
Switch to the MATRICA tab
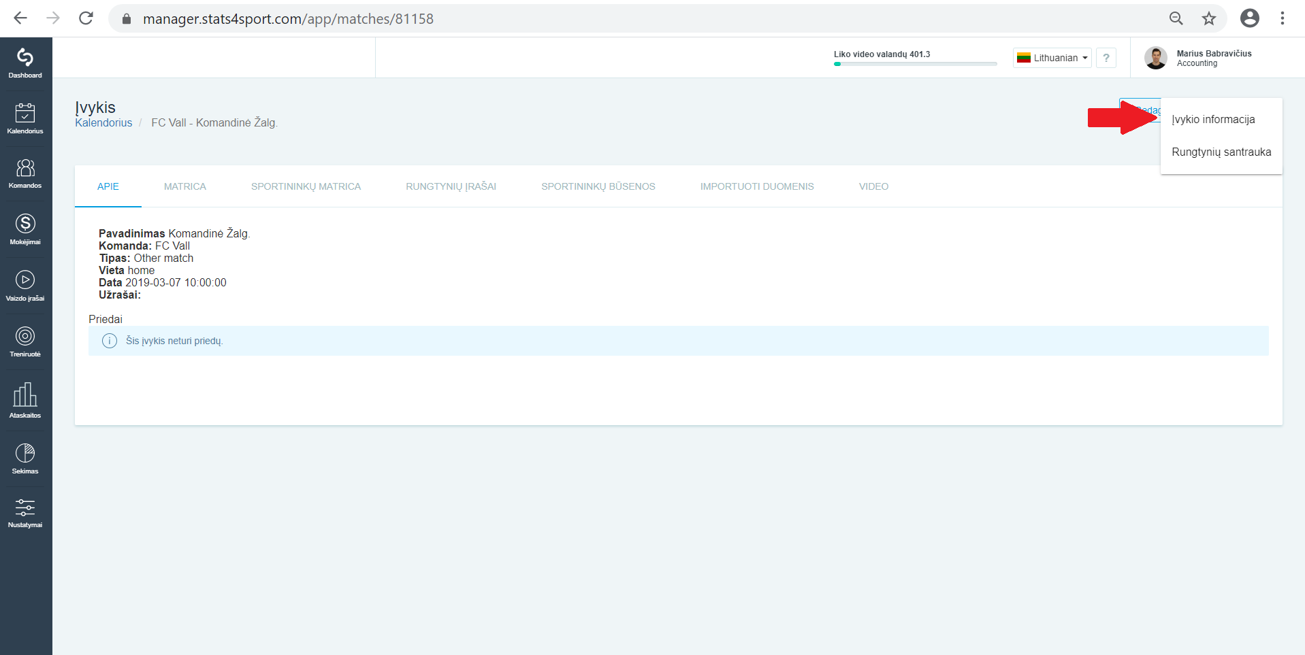click(185, 186)
